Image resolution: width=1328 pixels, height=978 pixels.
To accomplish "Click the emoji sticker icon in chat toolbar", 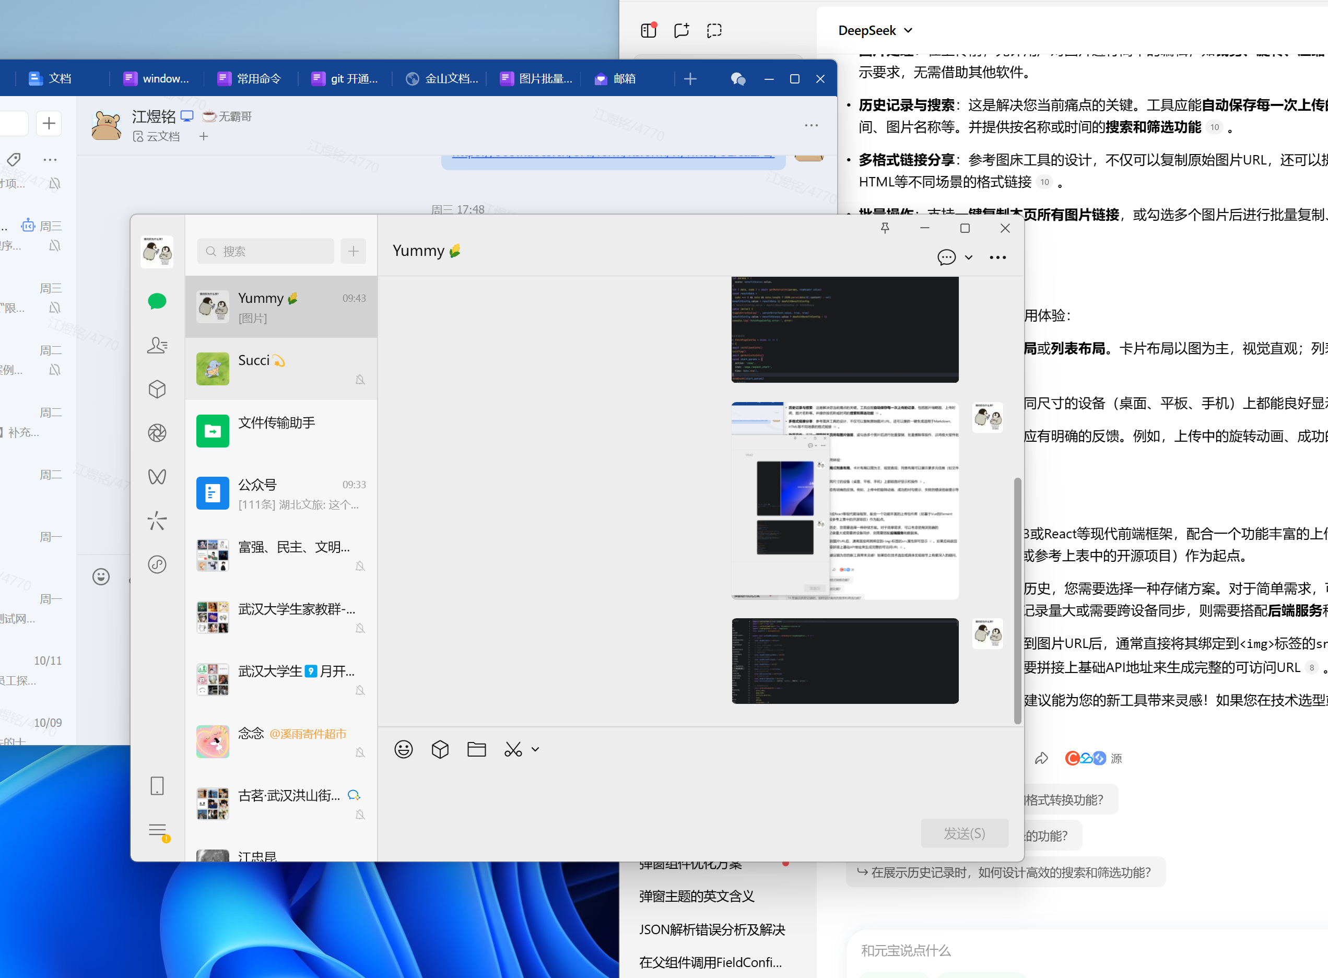I will (403, 749).
